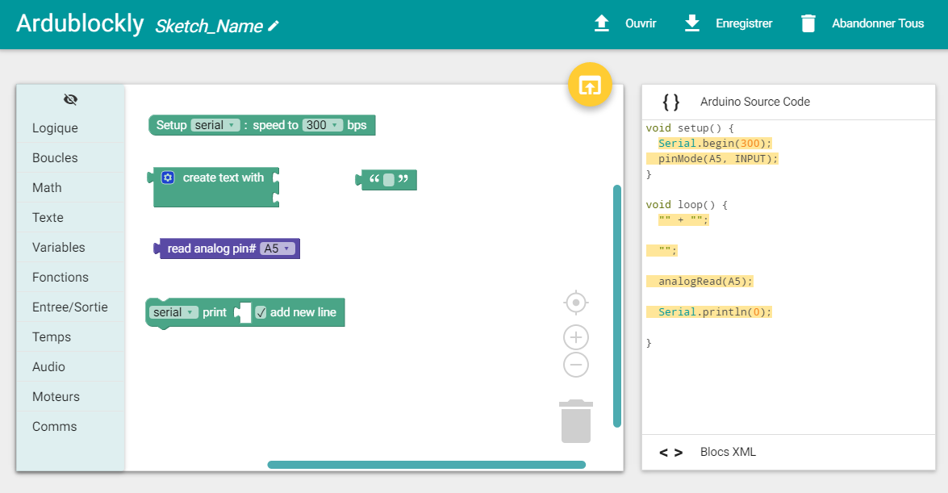
Task: Click the horizontal workspace scrollbar
Action: [426, 465]
